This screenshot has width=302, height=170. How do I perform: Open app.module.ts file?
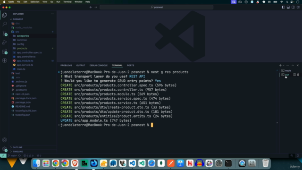pyautogui.click(x=25, y=61)
